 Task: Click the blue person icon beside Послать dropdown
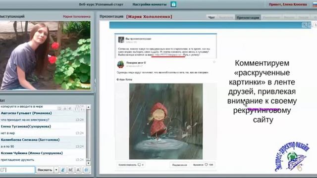[x=63, y=170]
